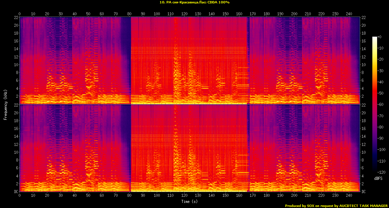389x208 pixels.
Task: Click the "-80" value on the dBFS scale
Action: point(380,127)
